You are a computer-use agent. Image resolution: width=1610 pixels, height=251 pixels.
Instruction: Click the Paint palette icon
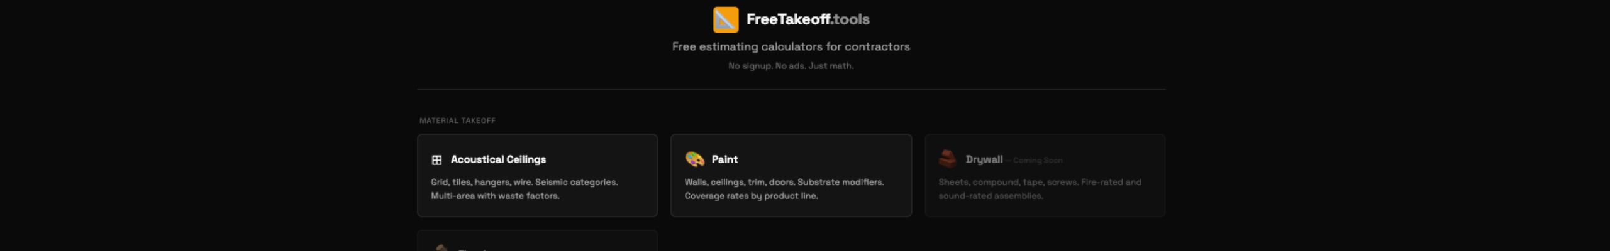pyautogui.click(x=694, y=159)
